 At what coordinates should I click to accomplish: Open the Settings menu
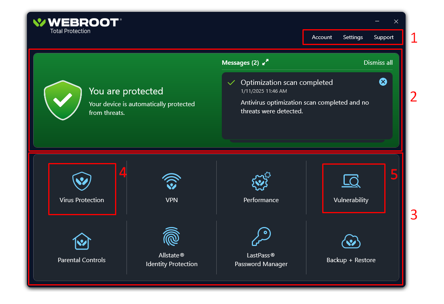[x=353, y=38]
